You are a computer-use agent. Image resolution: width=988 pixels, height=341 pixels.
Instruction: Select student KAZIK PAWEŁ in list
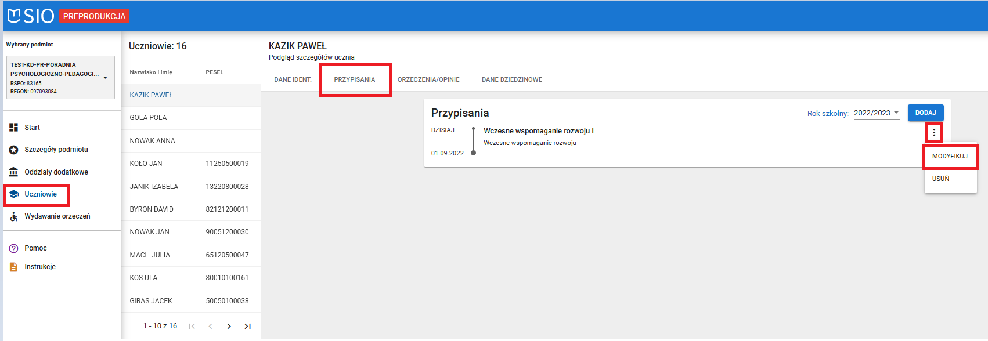tap(191, 95)
